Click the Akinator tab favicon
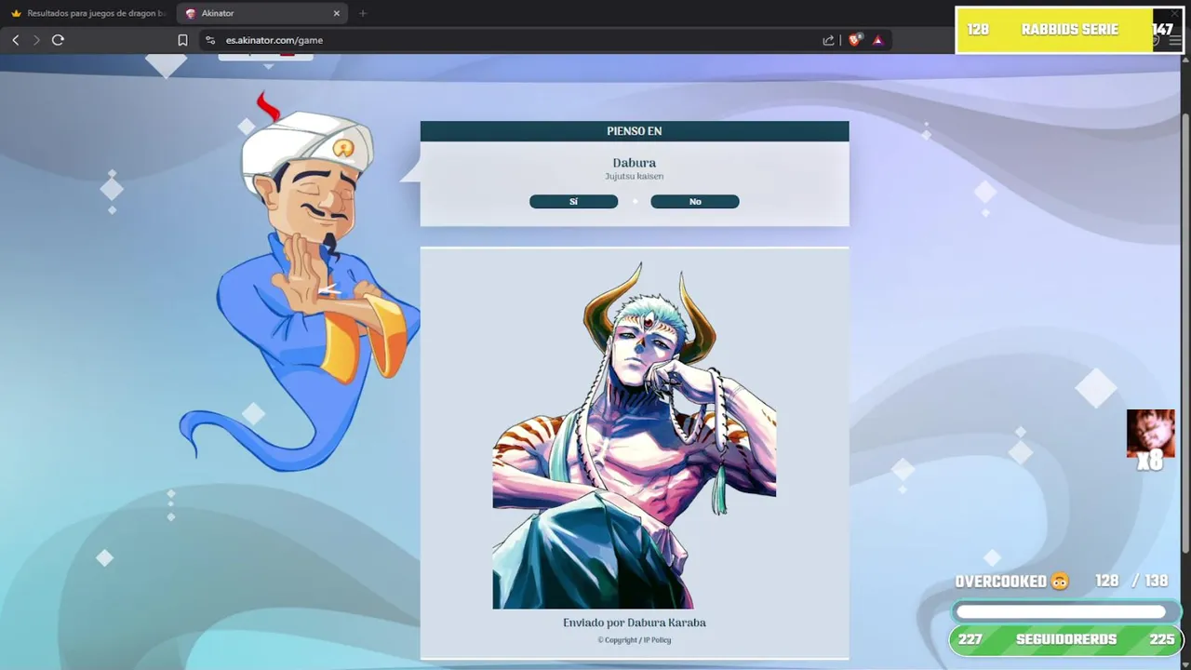The image size is (1191, 670). click(x=191, y=13)
